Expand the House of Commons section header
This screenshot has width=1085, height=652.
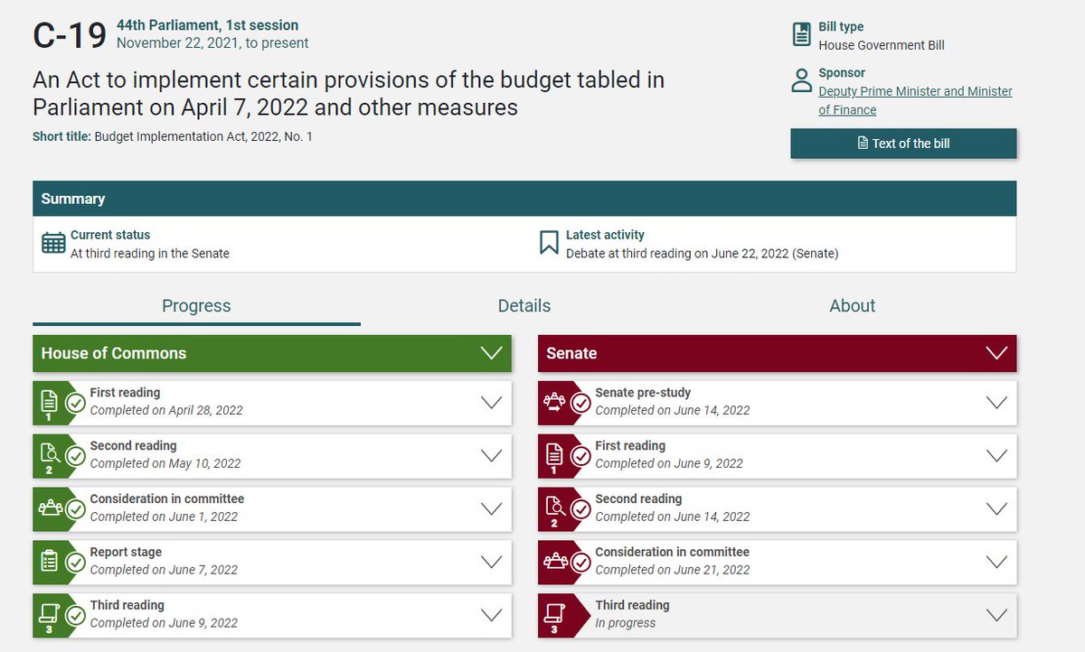point(492,353)
